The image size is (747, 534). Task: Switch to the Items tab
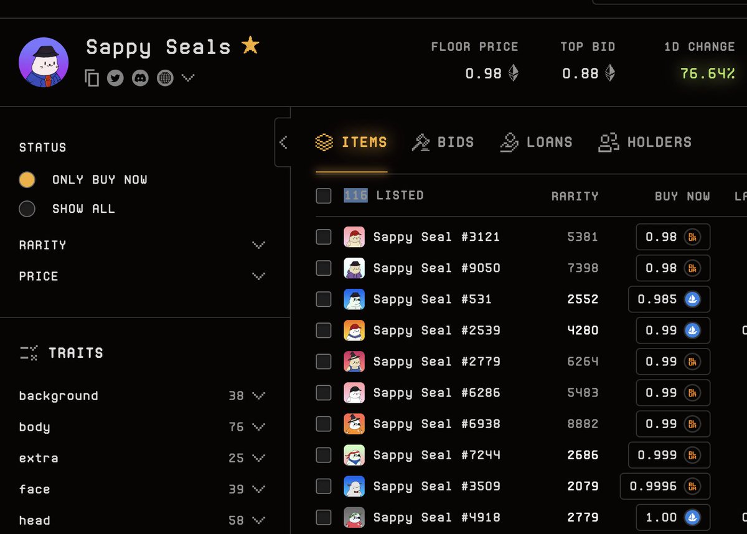[x=351, y=143]
